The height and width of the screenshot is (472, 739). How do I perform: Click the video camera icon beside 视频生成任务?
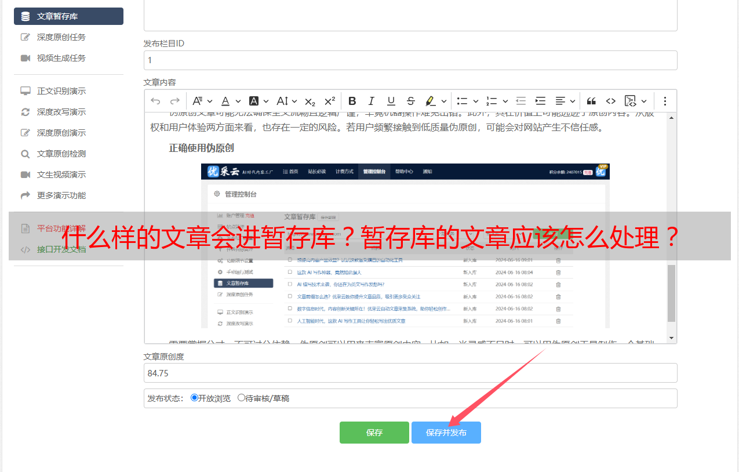[26, 58]
